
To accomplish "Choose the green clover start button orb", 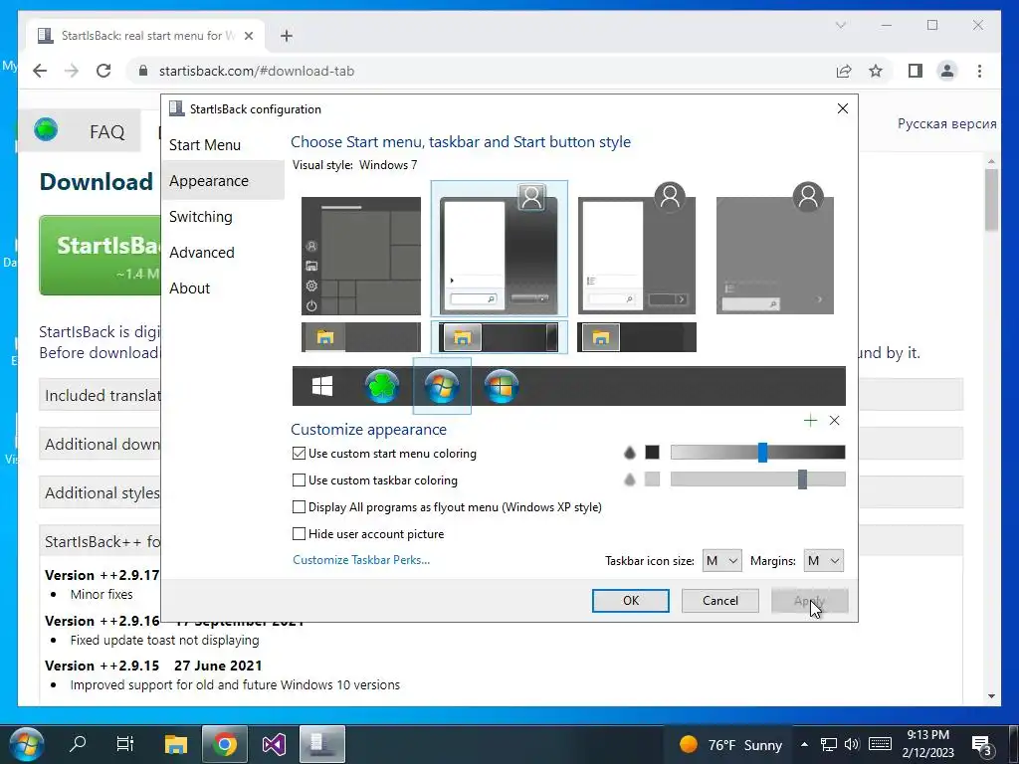I will [x=381, y=386].
